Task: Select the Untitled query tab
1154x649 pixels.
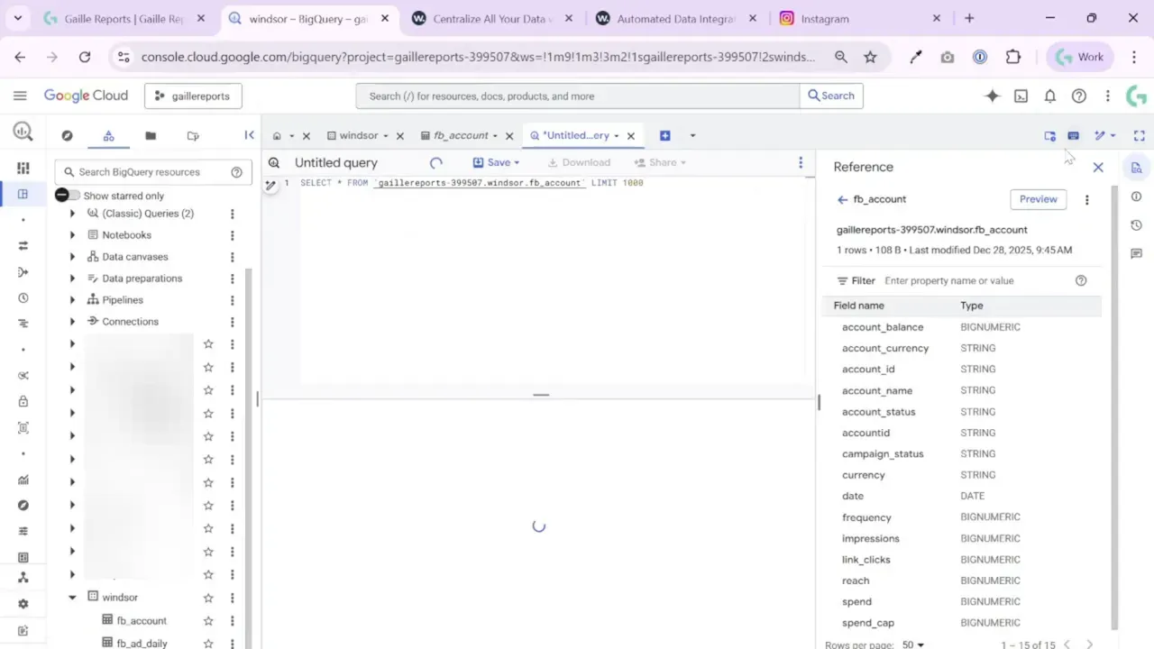Action: 575,135
